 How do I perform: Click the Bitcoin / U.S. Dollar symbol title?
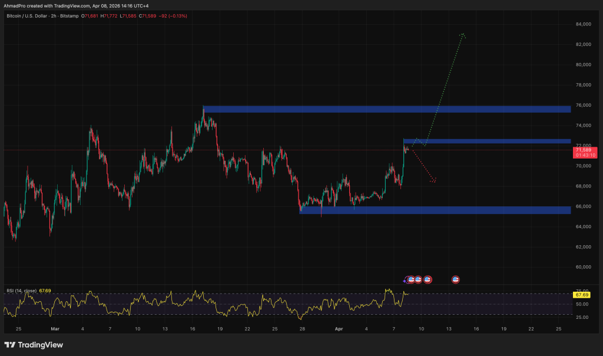coord(29,16)
